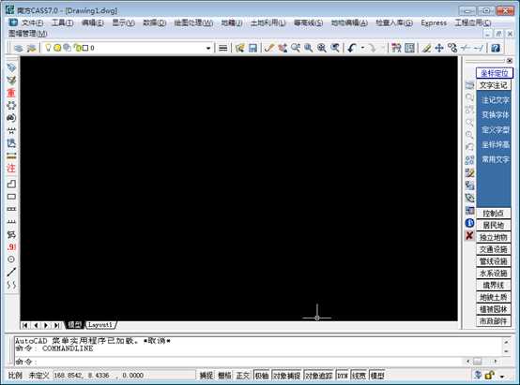Image resolution: width=520 pixels, height=385 pixels.
Task: Click the tag icon at top of left toolbar
Action: tap(11, 67)
